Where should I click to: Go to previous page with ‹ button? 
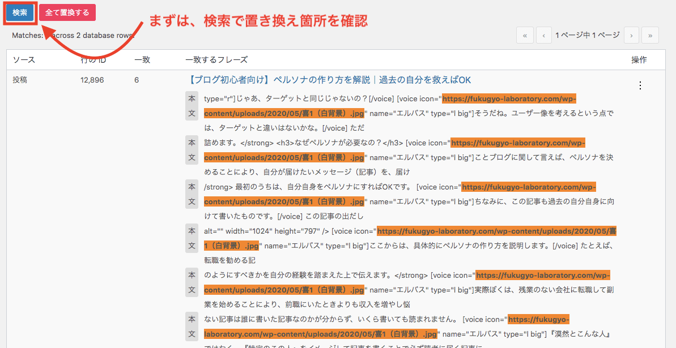(x=543, y=35)
